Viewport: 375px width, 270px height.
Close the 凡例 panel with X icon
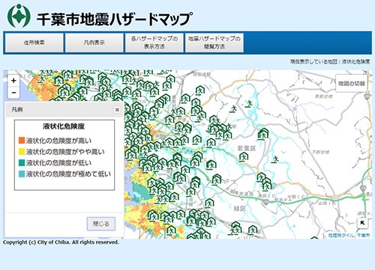point(117,110)
